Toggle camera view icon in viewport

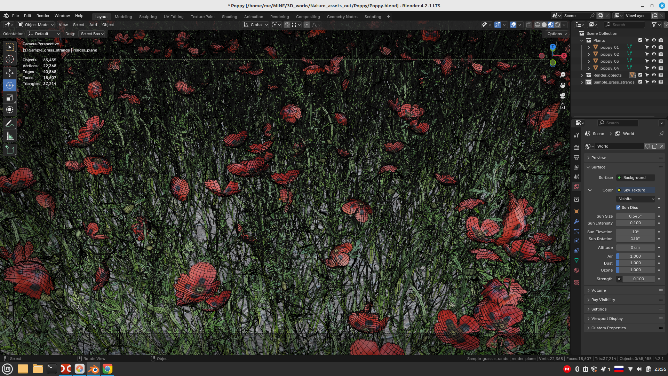563,96
